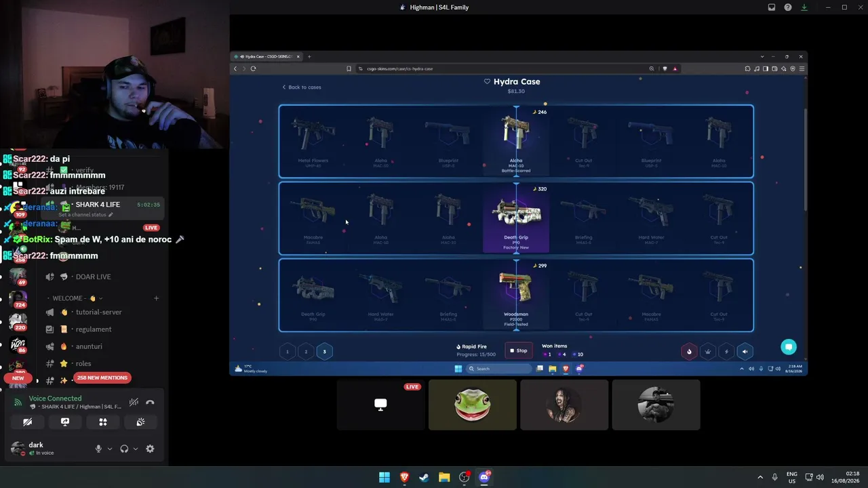
Task: Reload the page in the streamed browser
Action: click(253, 68)
